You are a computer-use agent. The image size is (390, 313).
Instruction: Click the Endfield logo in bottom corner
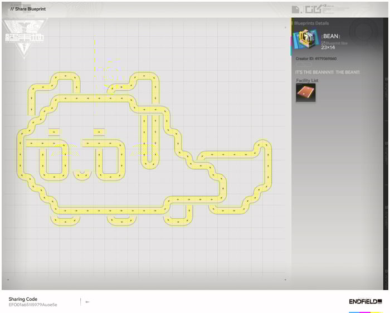[365, 301]
